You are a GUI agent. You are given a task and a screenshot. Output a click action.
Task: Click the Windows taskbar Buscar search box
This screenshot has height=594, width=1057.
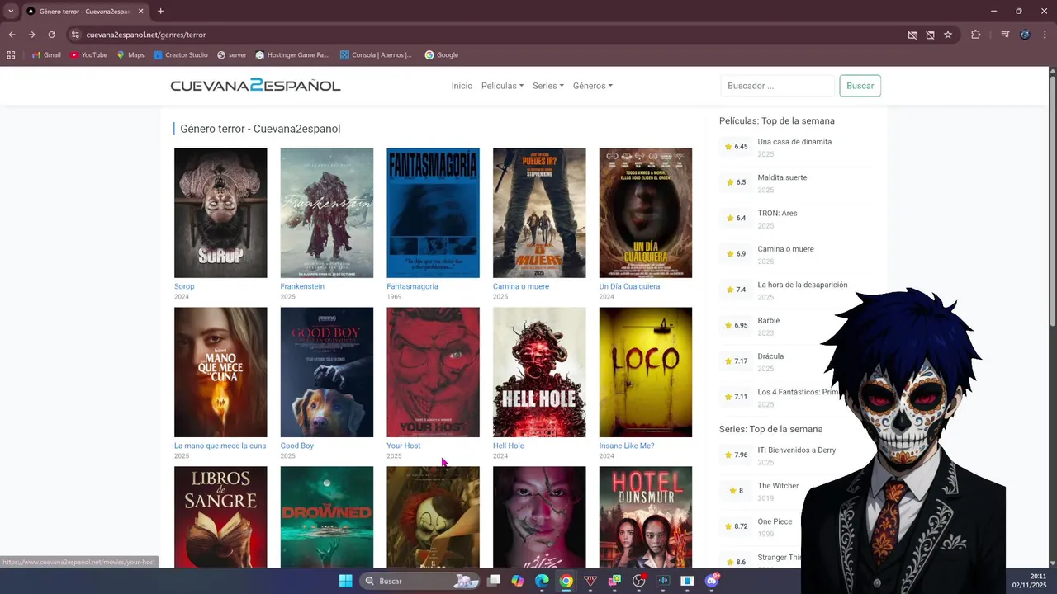(x=421, y=581)
